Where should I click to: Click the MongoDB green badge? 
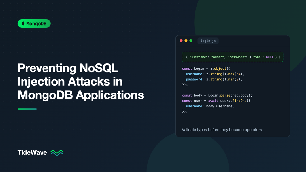click(34, 24)
